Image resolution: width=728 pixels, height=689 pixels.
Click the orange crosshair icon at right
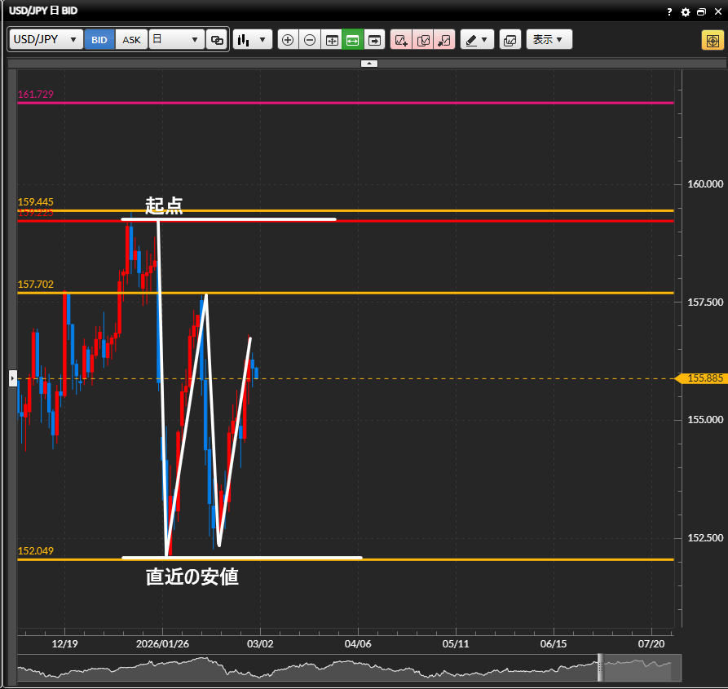tap(711, 40)
